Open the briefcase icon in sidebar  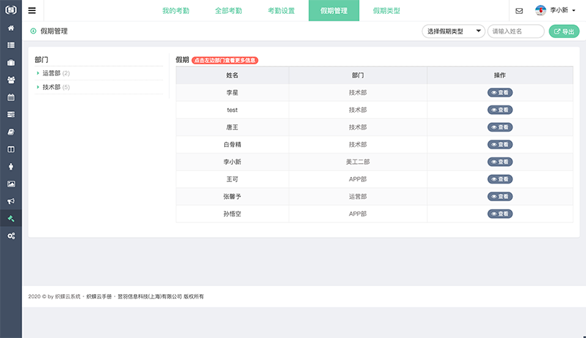click(x=11, y=63)
